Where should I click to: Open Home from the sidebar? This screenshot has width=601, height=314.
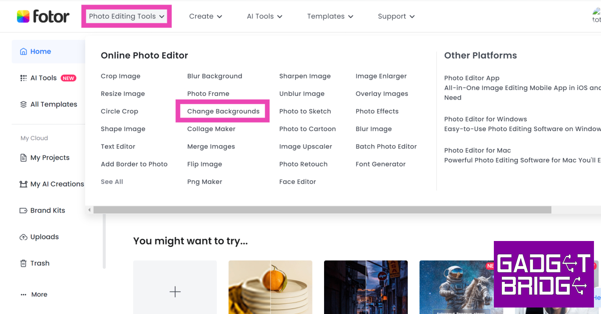(x=40, y=51)
